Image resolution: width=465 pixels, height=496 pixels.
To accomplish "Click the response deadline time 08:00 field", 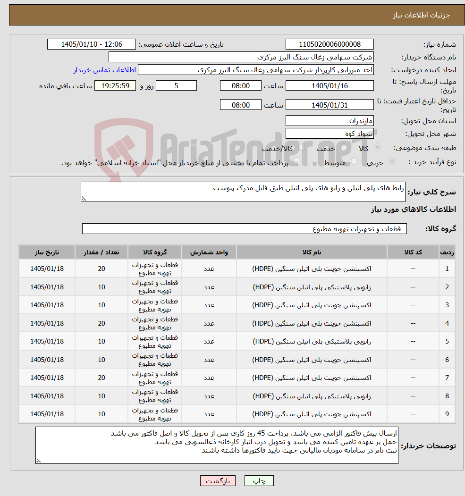I will (x=240, y=86).
